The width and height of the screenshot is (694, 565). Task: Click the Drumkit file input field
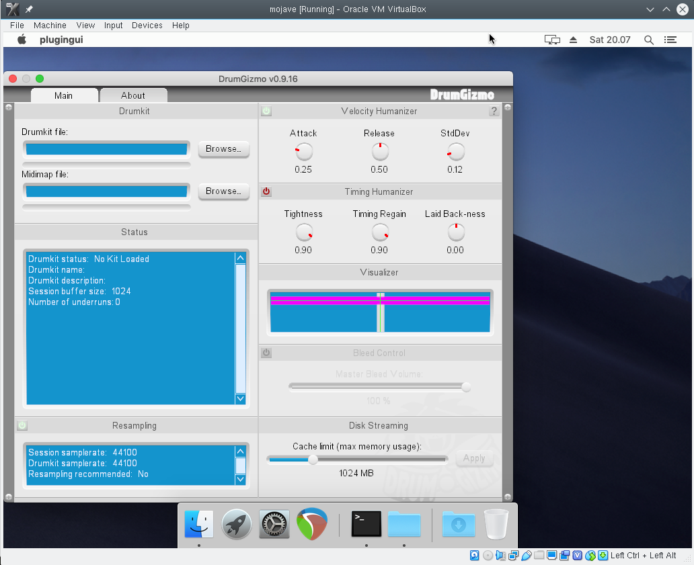tap(106, 149)
